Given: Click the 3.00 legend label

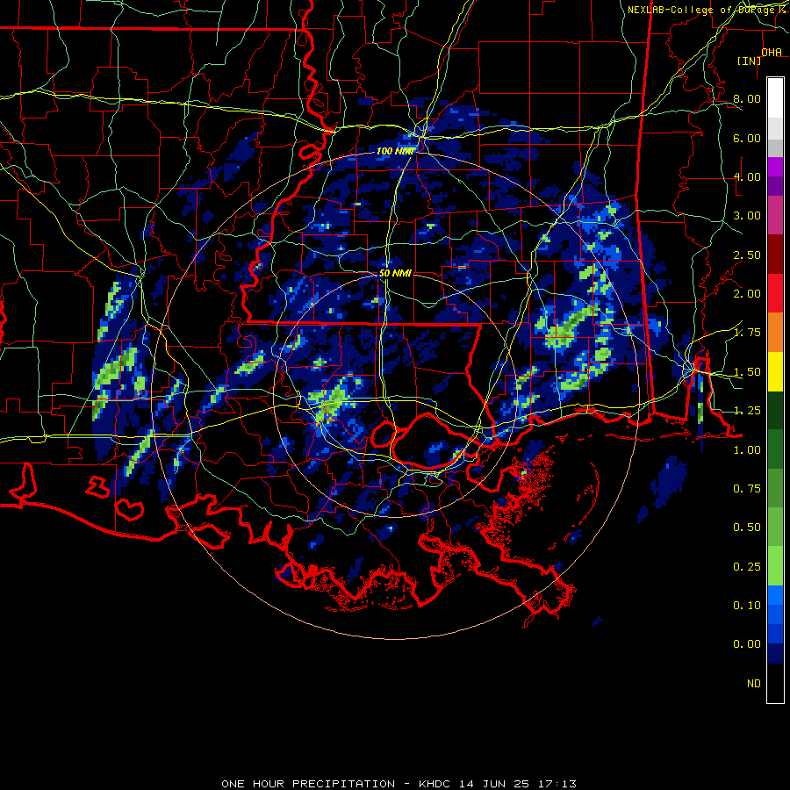Looking at the screenshot, I should (x=746, y=216).
